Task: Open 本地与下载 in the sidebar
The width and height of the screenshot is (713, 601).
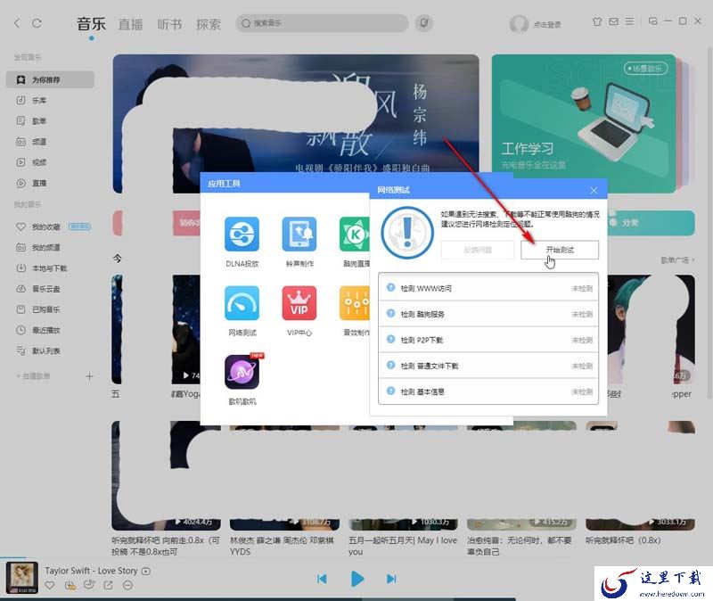Action: [50, 268]
